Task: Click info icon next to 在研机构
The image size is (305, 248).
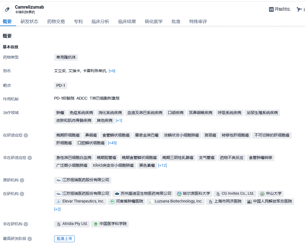Action: click(x=22, y=194)
